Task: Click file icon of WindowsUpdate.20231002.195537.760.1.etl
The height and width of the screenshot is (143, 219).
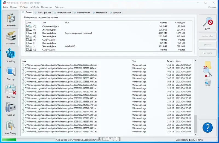Action: 23,131
